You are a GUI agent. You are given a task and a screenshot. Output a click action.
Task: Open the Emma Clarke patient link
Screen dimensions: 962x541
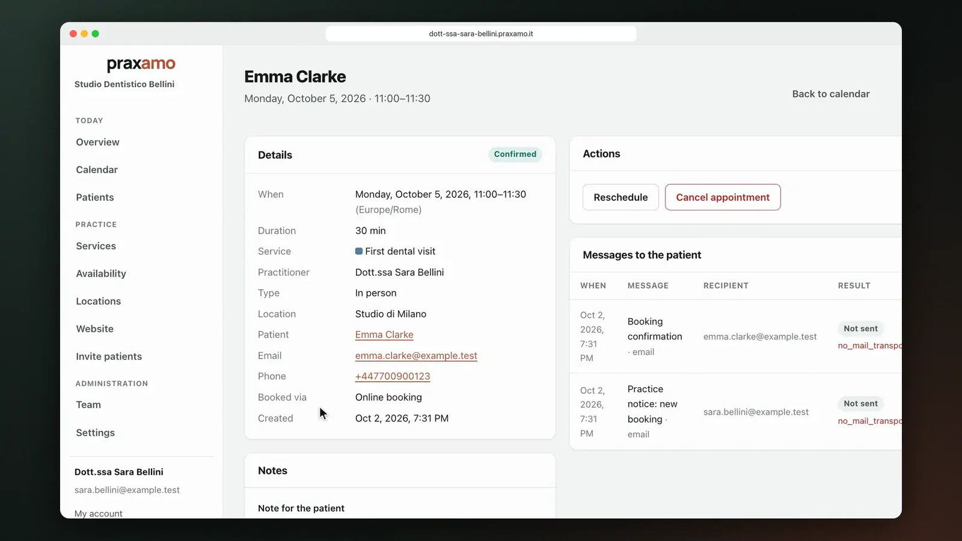[x=384, y=335]
